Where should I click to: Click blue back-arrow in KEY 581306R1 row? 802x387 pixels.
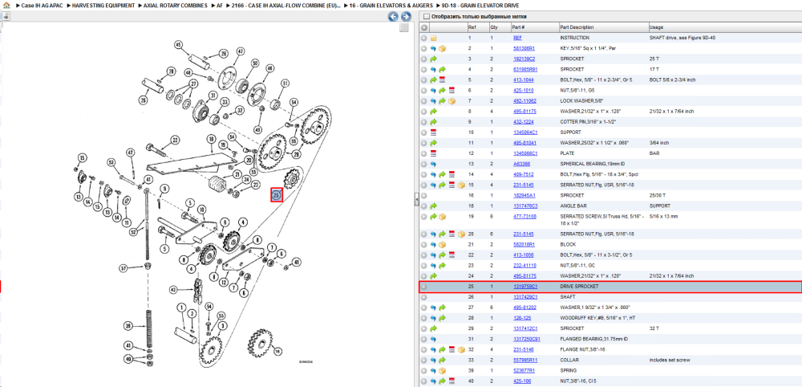coord(433,49)
